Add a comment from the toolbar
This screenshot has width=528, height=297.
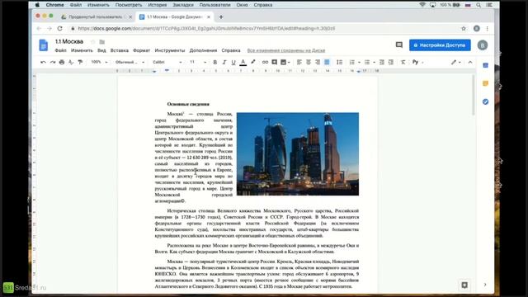click(275, 63)
